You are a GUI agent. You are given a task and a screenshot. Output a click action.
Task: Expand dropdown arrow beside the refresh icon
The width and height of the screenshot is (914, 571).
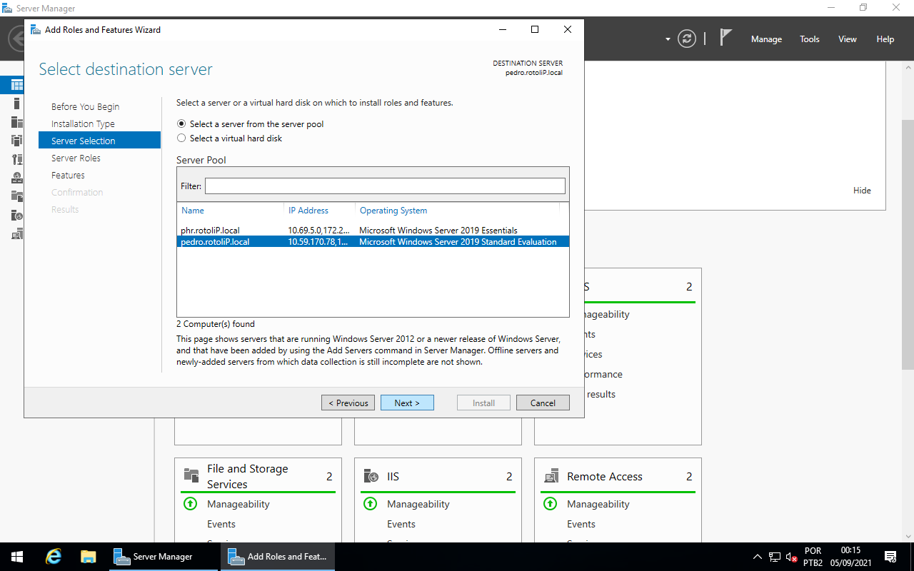click(668, 39)
